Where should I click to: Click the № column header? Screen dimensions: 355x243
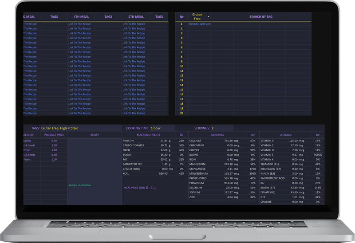click(181, 17)
